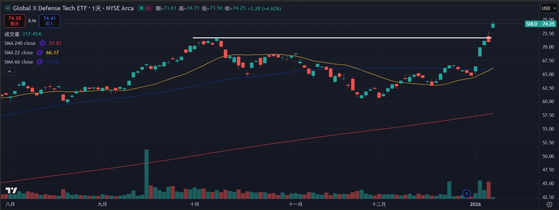Select the SMA 22 close indicator label
The width and height of the screenshot is (559, 210).
click(x=18, y=53)
